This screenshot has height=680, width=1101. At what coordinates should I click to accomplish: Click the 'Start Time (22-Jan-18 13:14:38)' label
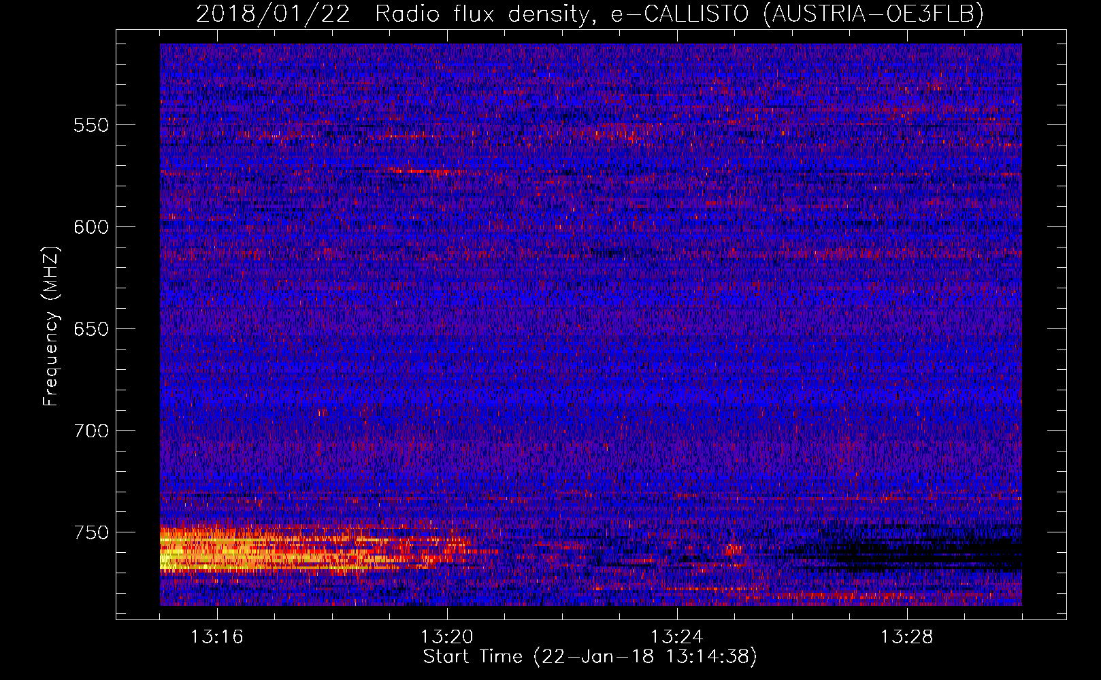tap(590, 657)
